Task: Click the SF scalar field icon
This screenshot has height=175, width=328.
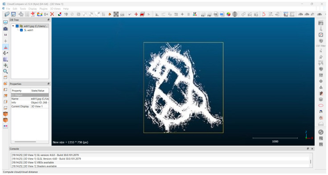Action: point(195,14)
